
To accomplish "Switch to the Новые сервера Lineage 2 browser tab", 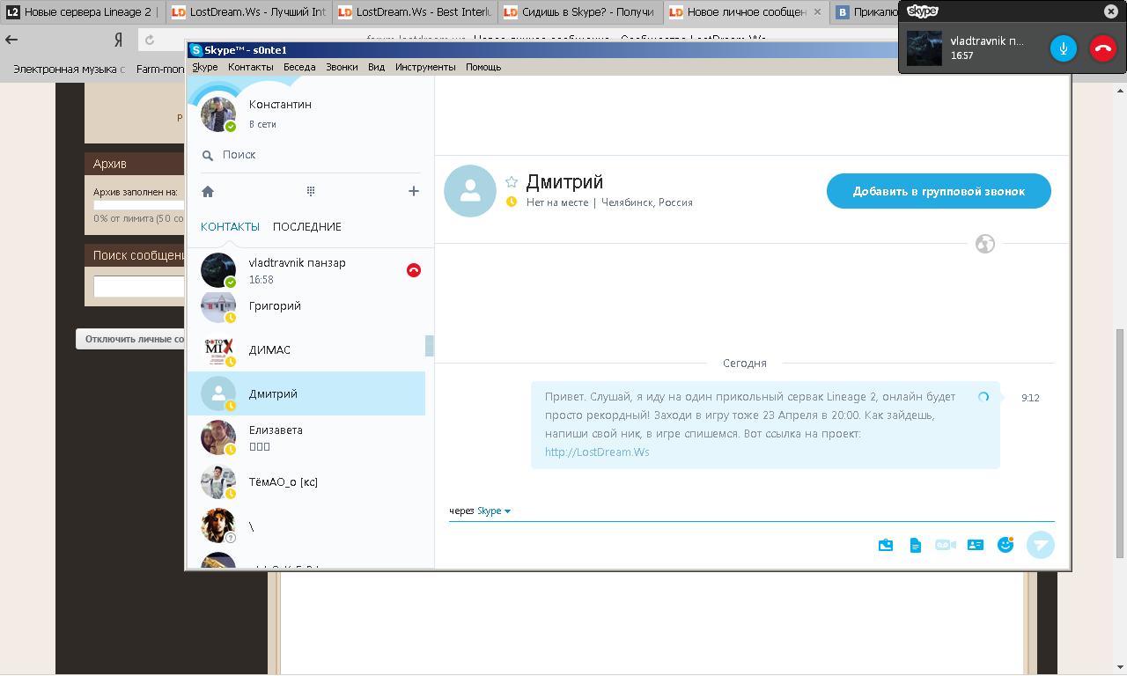I will click(83, 12).
